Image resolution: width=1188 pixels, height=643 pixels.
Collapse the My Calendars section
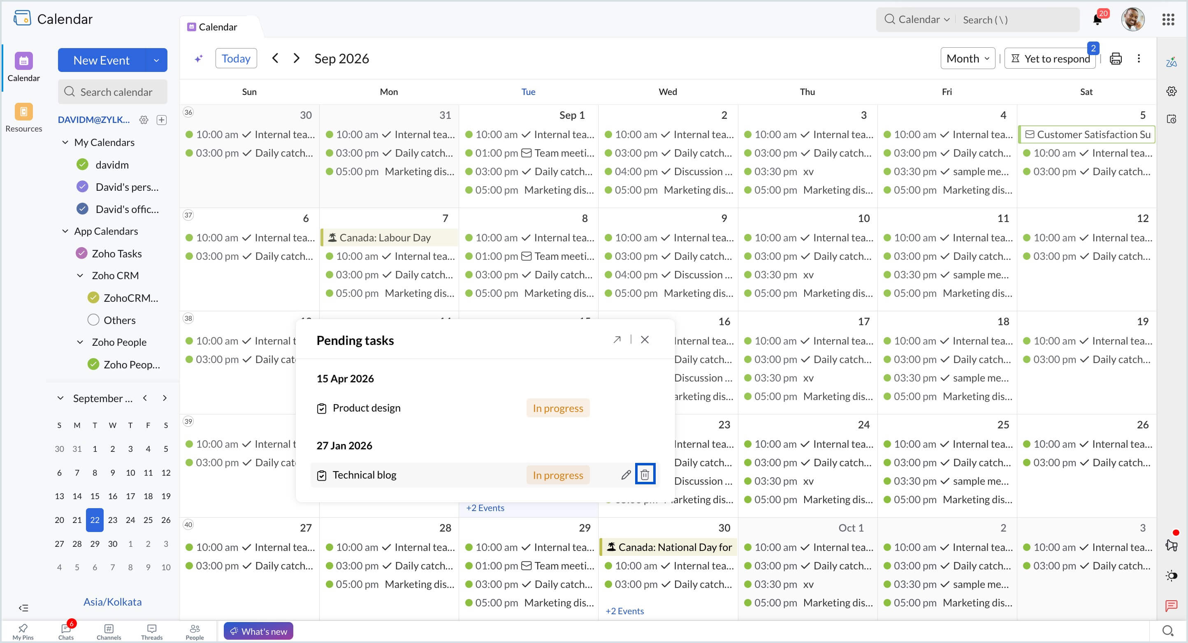pos(65,142)
